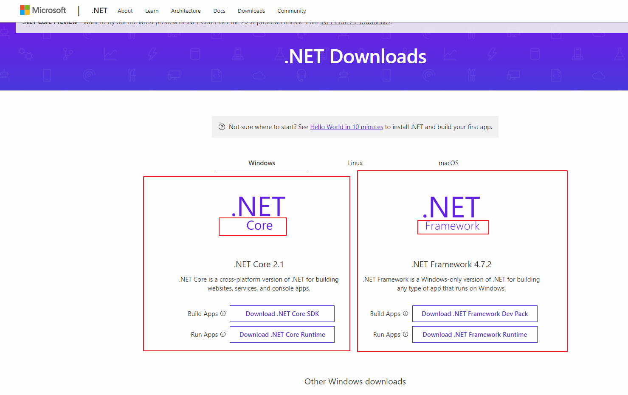Click the Microsoft logo

[42, 10]
